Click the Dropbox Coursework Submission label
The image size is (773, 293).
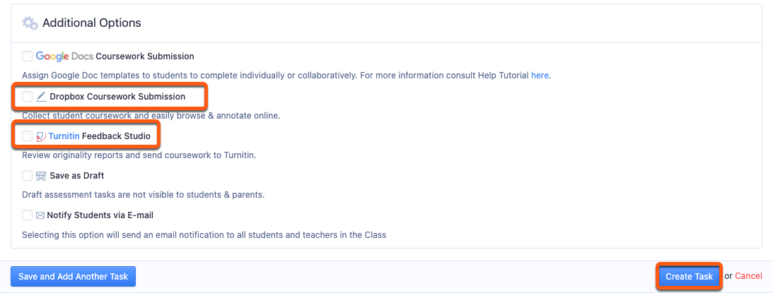117,97
